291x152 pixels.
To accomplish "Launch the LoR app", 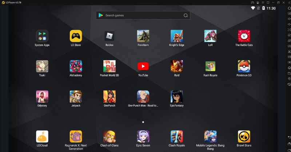I will pyautogui.click(x=210, y=36).
